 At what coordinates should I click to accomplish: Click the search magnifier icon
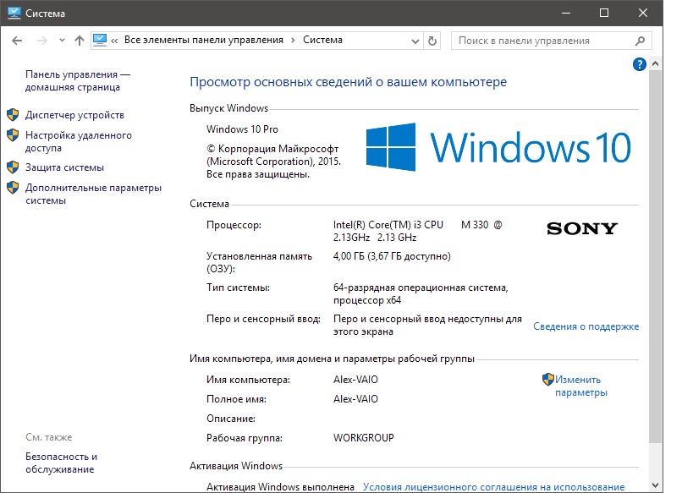pyautogui.click(x=640, y=41)
